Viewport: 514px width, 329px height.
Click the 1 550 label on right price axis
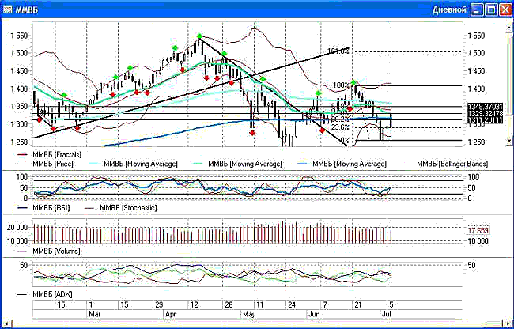coord(478,36)
